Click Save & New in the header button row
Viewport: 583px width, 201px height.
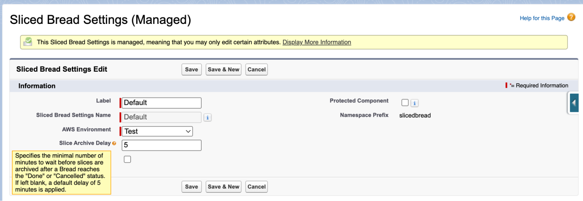click(223, 70)
